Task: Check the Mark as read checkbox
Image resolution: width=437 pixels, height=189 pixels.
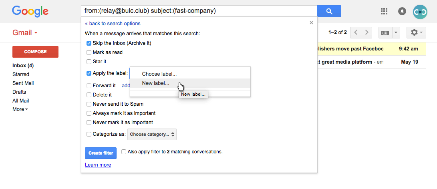Action: pos(89,52)
